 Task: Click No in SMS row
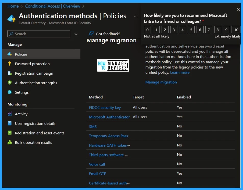(179, 126)
